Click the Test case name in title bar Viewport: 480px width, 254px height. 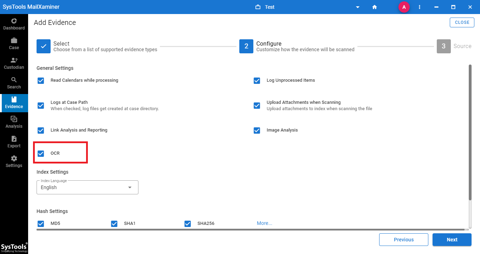coord(270,7)
